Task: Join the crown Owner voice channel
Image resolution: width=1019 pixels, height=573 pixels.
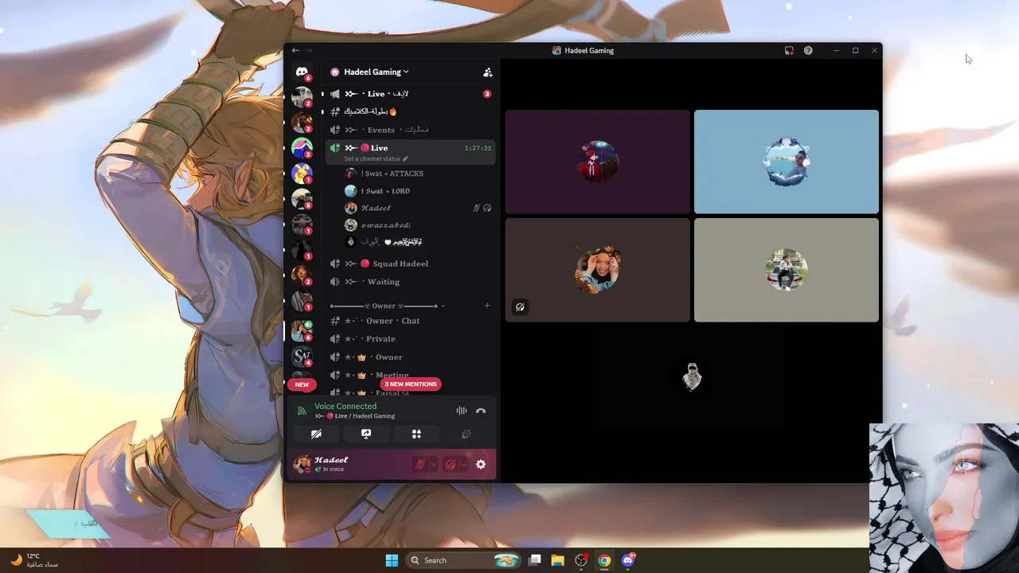Action: pos(410,357)
